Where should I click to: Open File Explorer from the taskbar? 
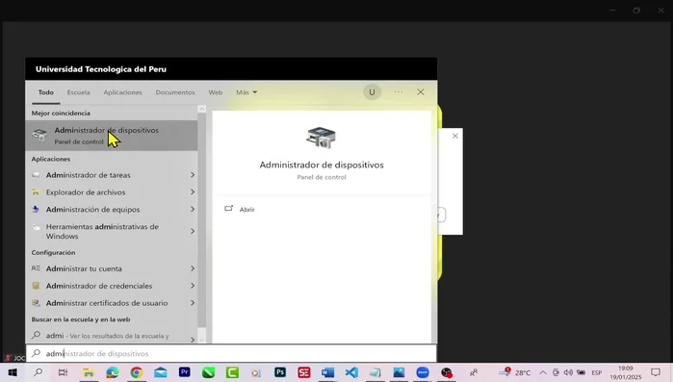pos(89,372)
